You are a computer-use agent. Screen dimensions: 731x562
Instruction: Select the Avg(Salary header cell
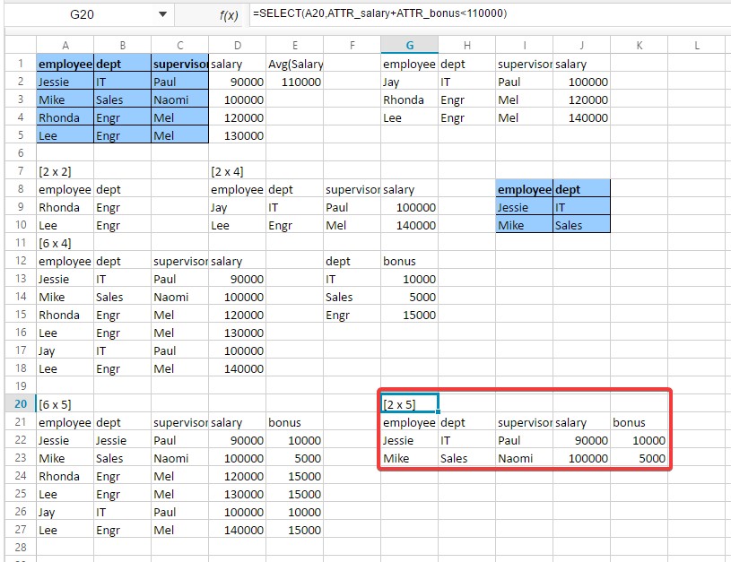click(294, 64)
